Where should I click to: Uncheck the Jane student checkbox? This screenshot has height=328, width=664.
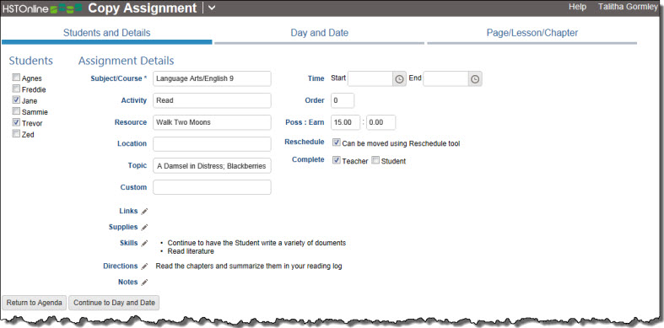coord(16,100)
